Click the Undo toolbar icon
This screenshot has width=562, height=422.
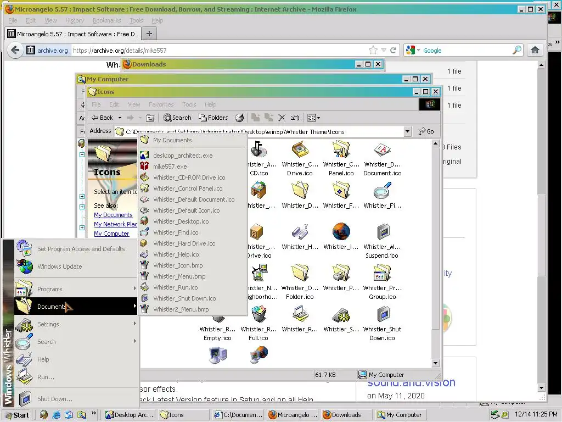[295, 118]
